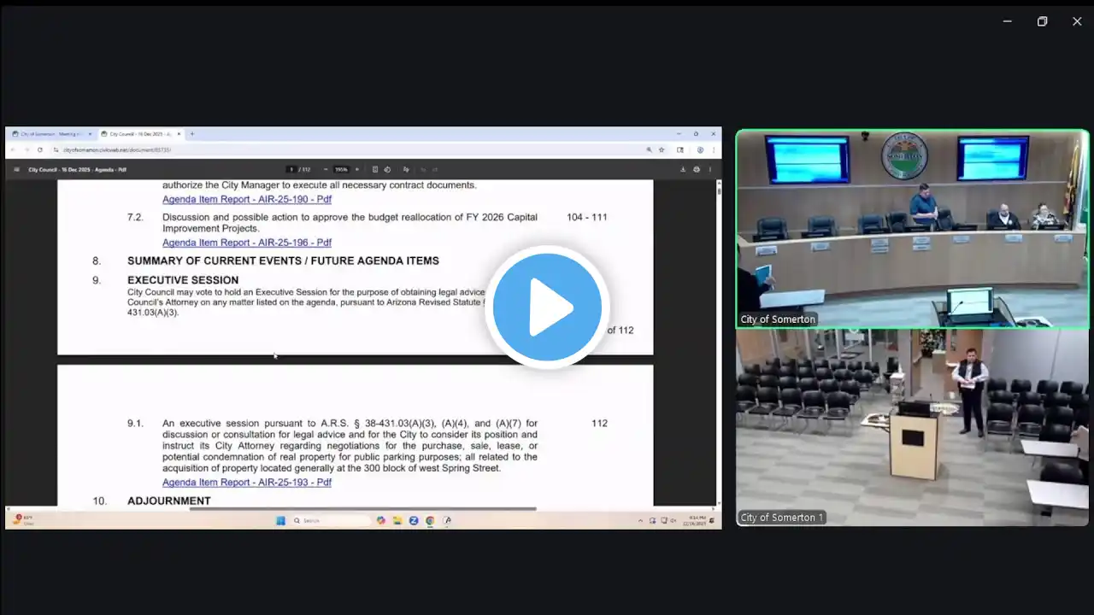Image resolution: width=1094 pixels, height=615 pixels.
Task: Click the browser address bar URL
Action: click(x=117, y=149)
